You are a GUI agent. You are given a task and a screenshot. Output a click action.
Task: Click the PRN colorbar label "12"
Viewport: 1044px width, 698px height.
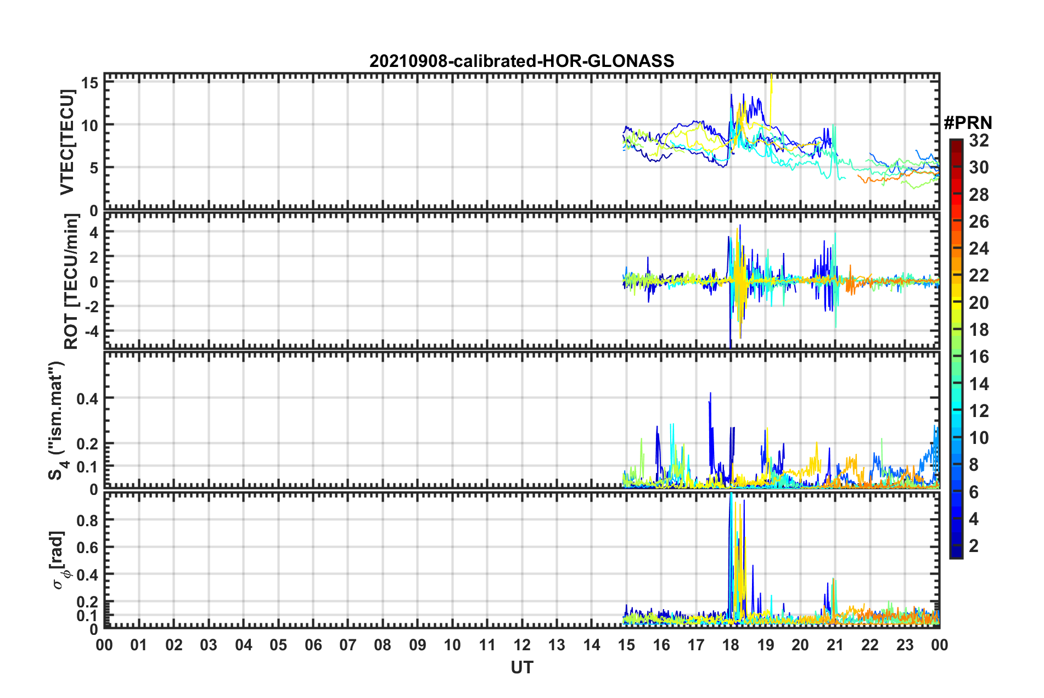point(979,411)
